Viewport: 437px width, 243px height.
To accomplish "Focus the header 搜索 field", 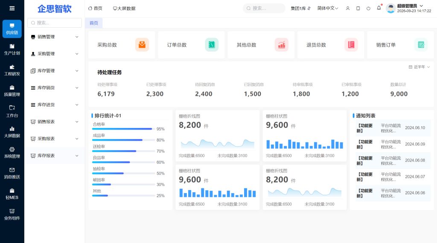I will pyautogui.click(x=264, y=9).
